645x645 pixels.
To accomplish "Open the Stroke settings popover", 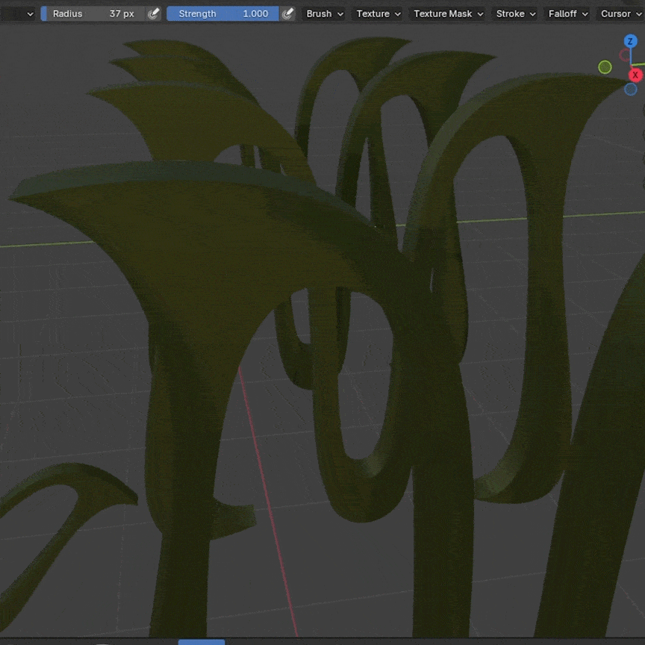I will point(516,13).
